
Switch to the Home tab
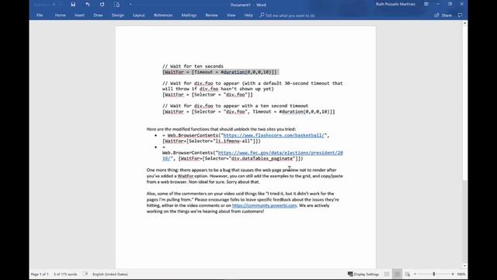pos(61,16)
